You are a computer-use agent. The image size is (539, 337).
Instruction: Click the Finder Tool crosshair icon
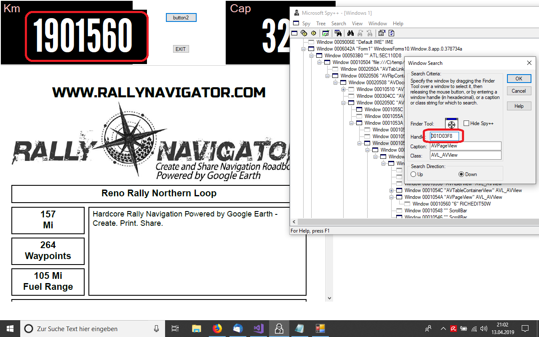click(451, 124)
